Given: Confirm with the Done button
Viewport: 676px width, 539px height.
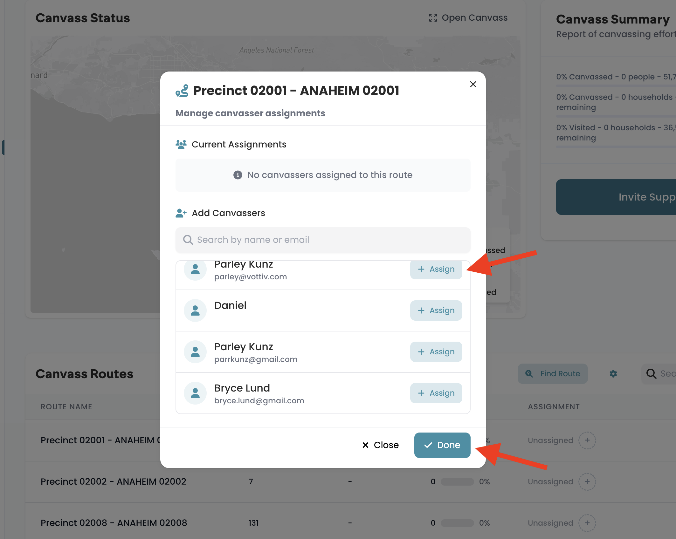Looking at the screenshot, I should tap(442, 445).
